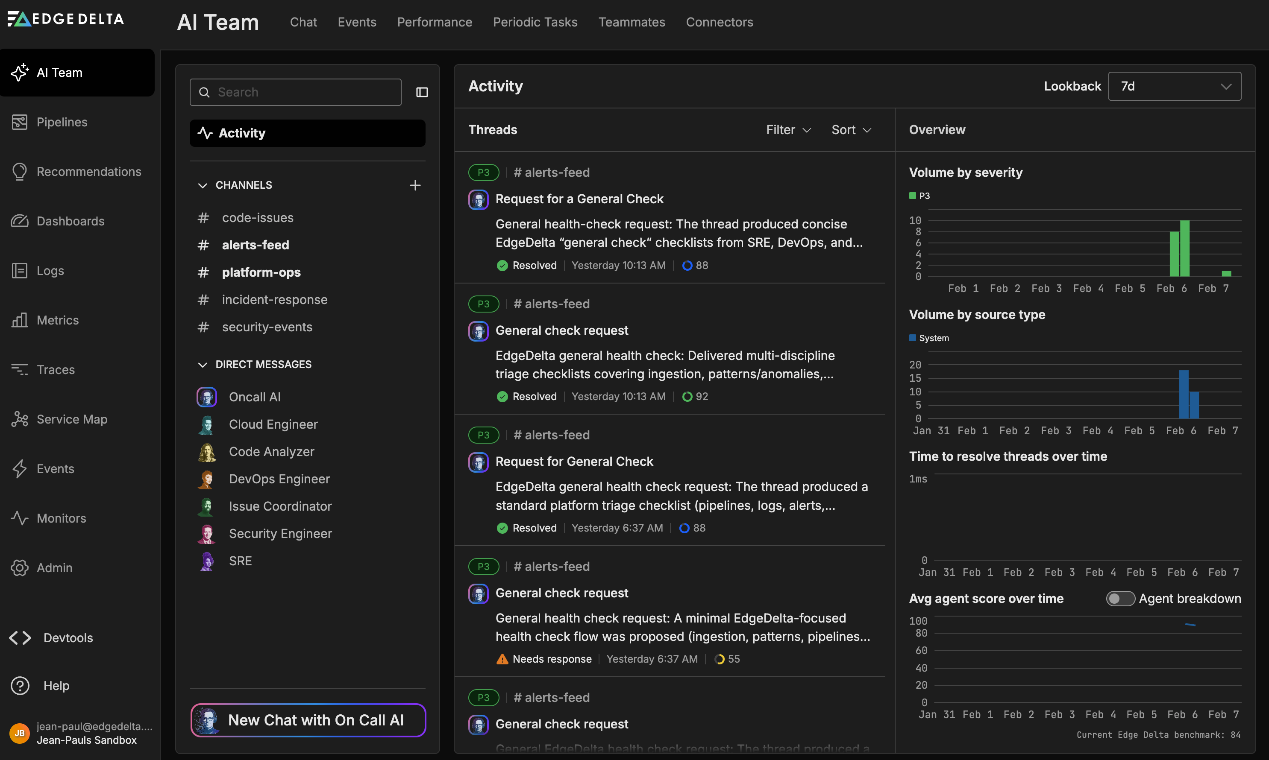Open the Lookback 7d dropdown

pos(1174,86)
